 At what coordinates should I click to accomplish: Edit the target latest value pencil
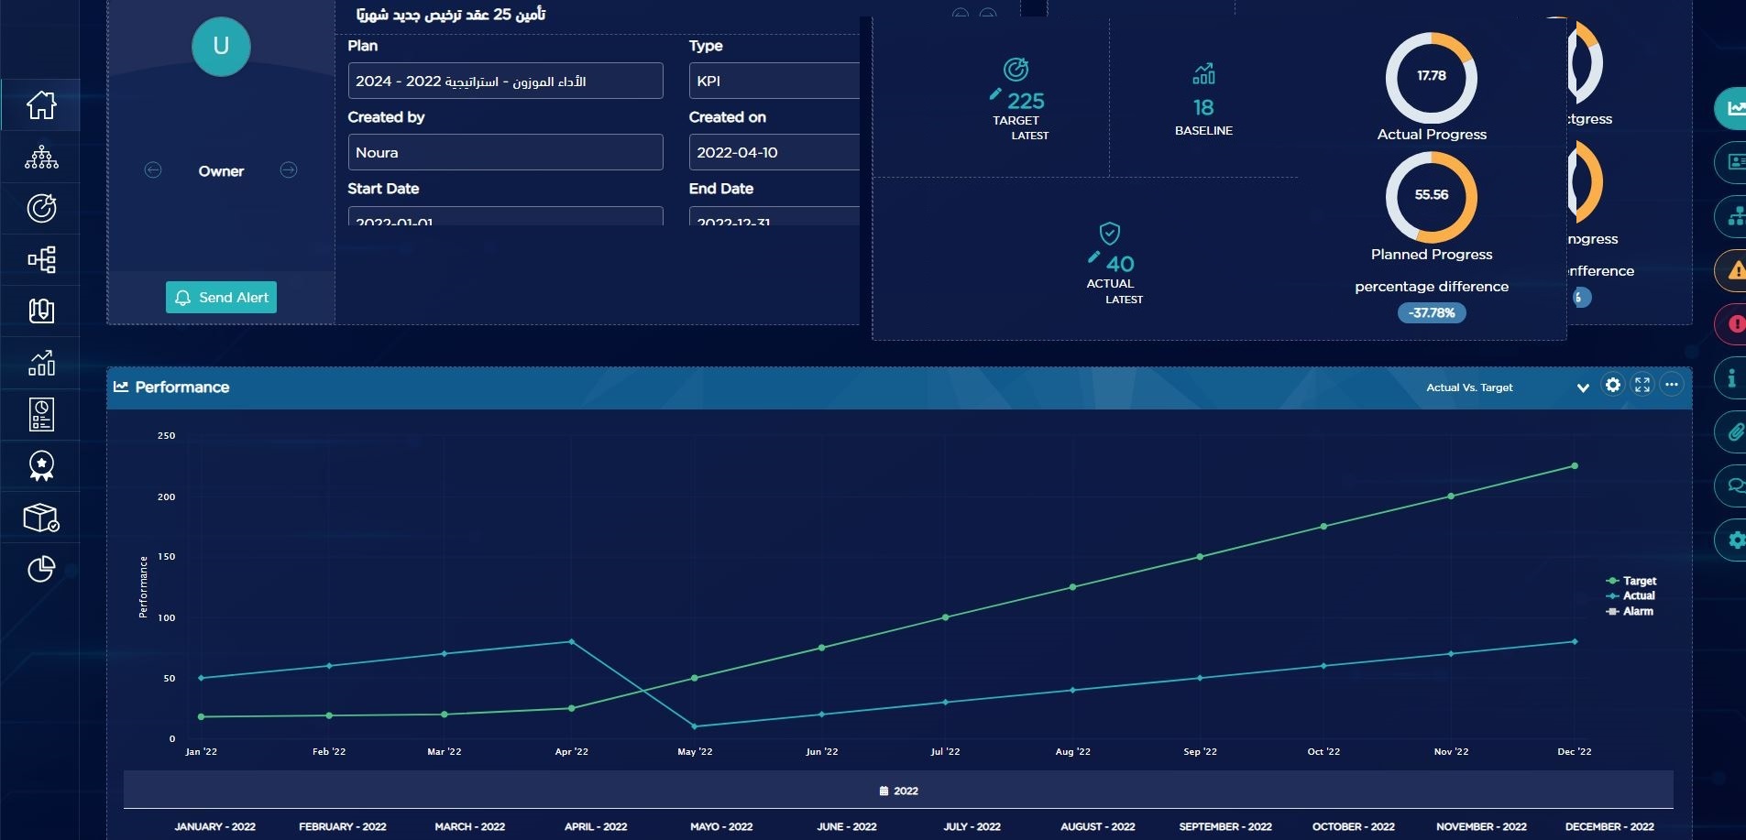point(995,93)
